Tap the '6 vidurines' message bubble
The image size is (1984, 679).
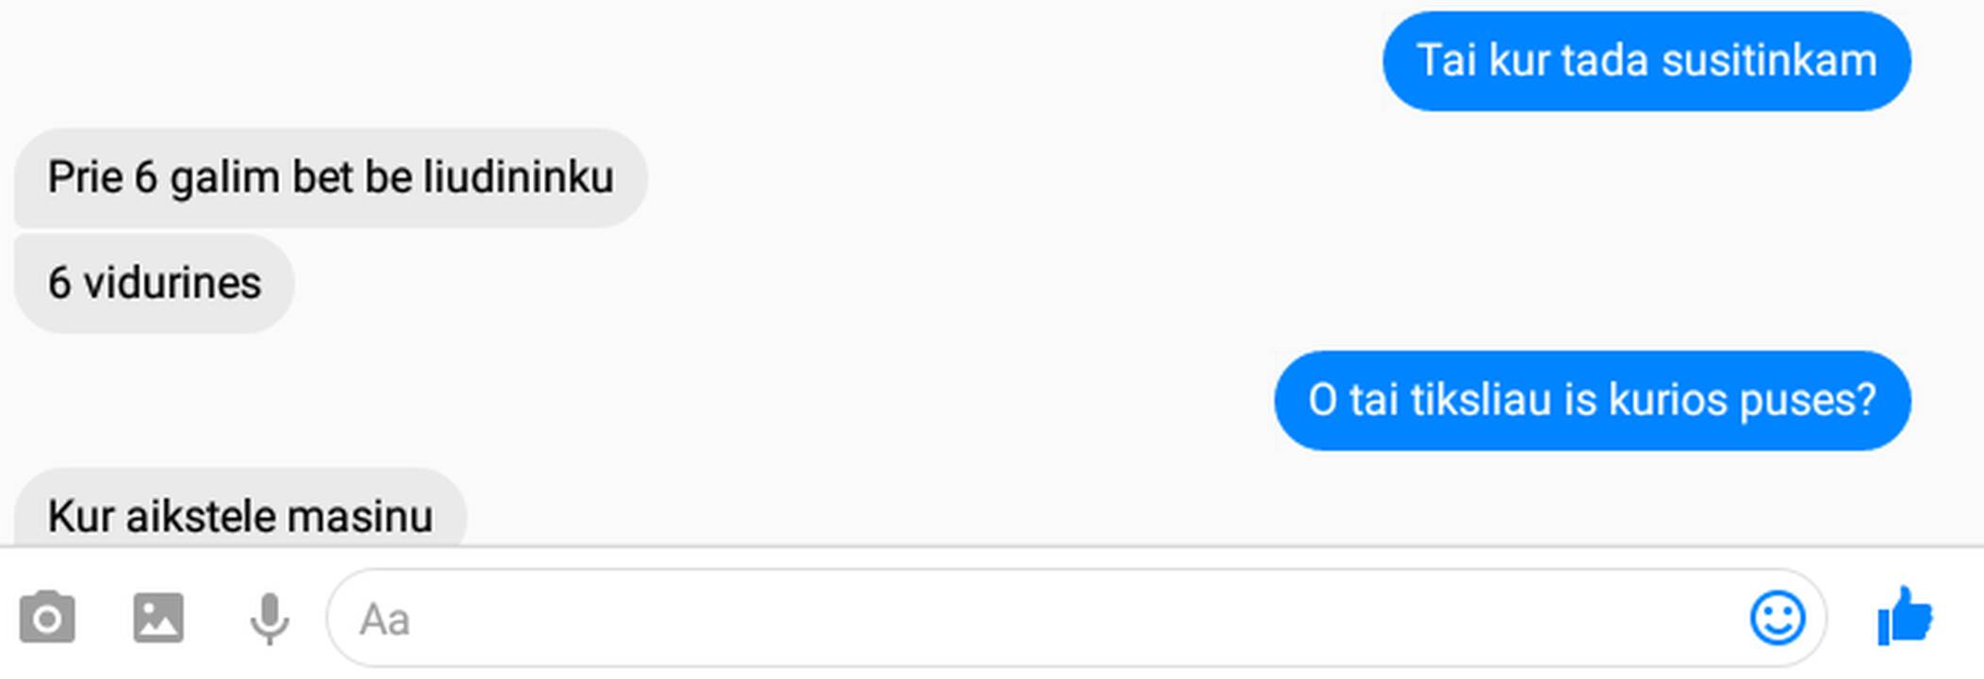pyautogui.click(x=154, y=283)
